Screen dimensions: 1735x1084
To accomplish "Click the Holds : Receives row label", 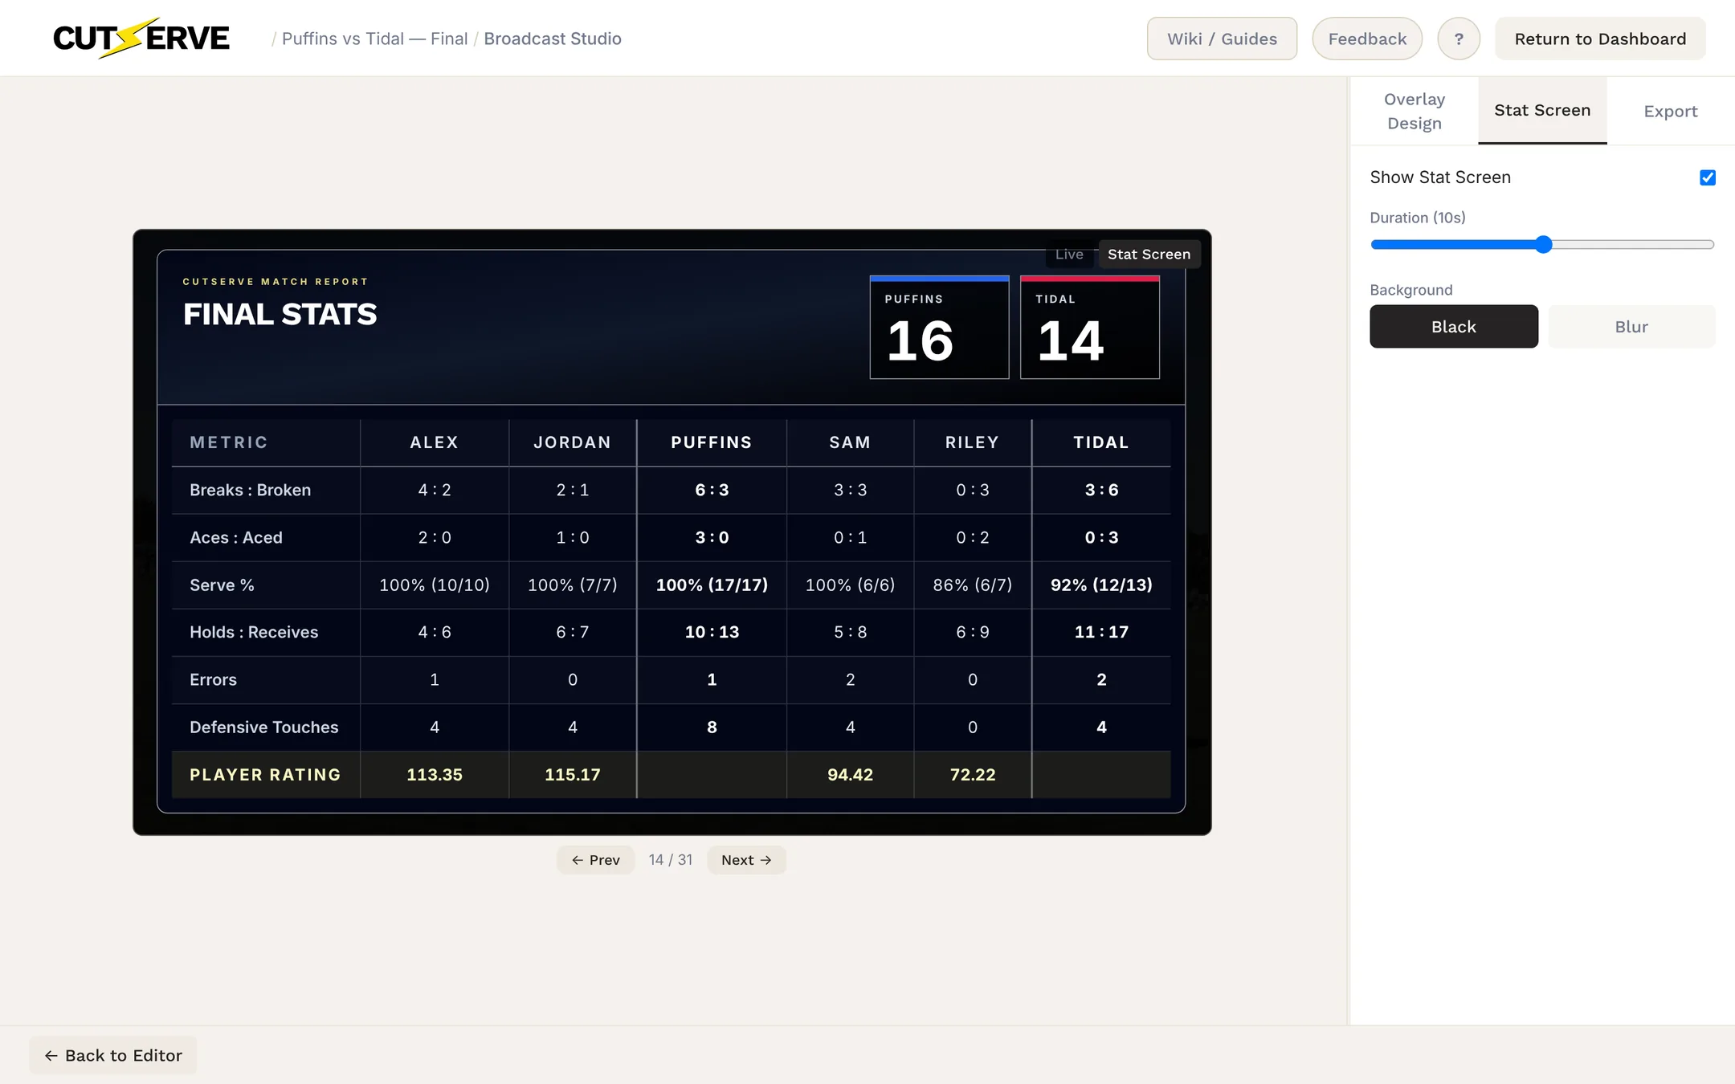I will [x=254, y=632].
